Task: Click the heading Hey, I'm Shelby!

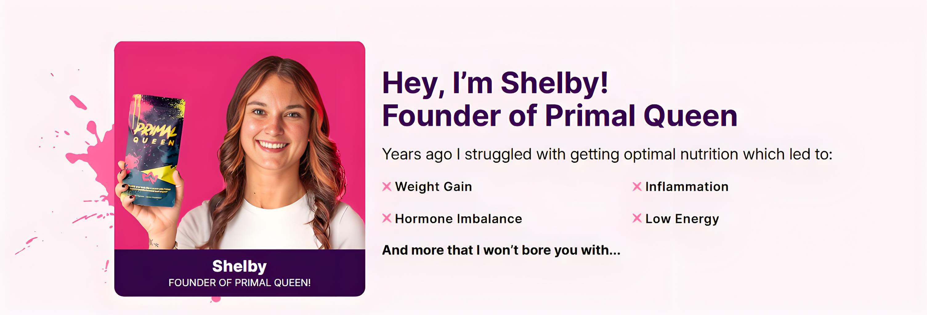Action: pos(495,83)
